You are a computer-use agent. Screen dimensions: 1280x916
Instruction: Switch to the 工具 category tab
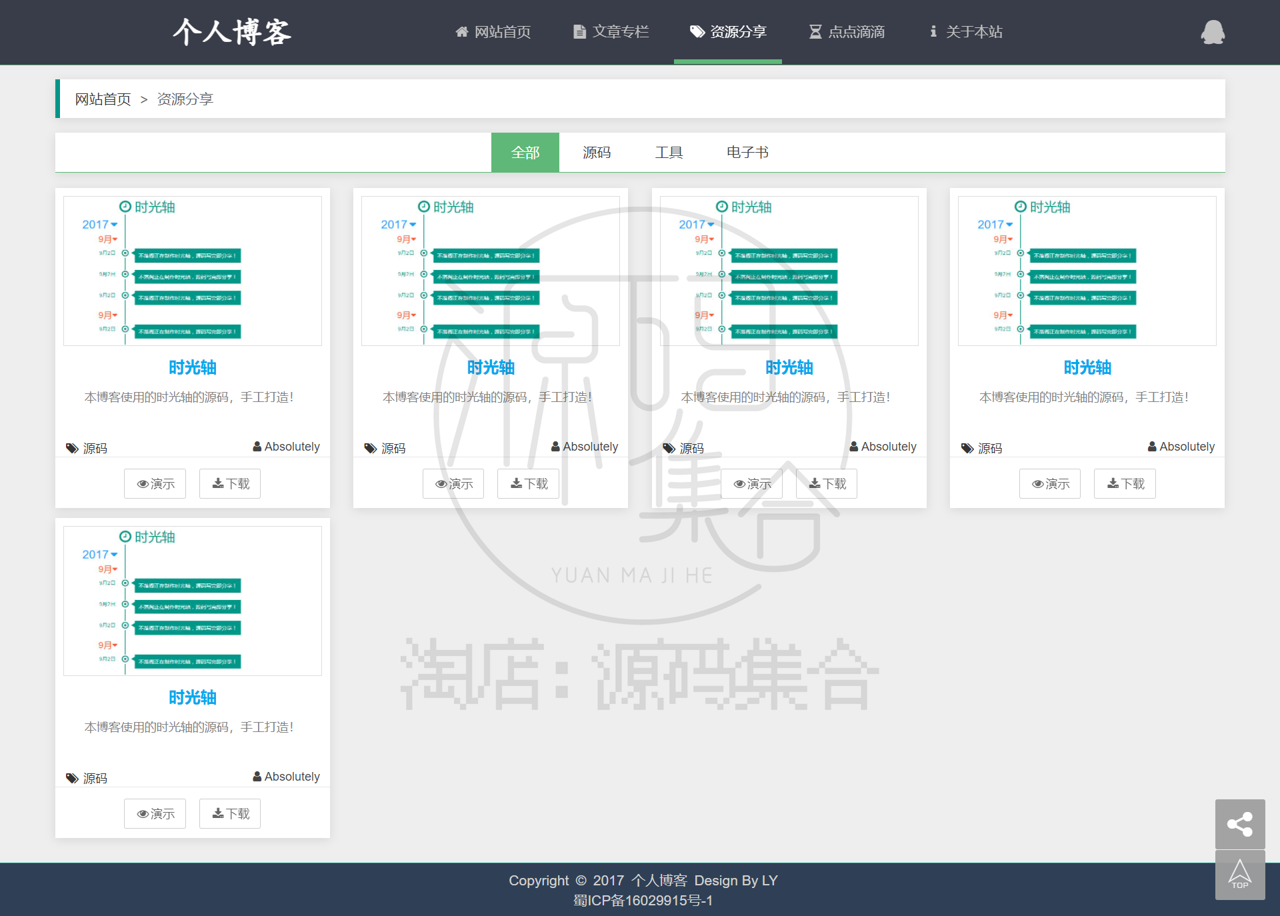[669, 153]
